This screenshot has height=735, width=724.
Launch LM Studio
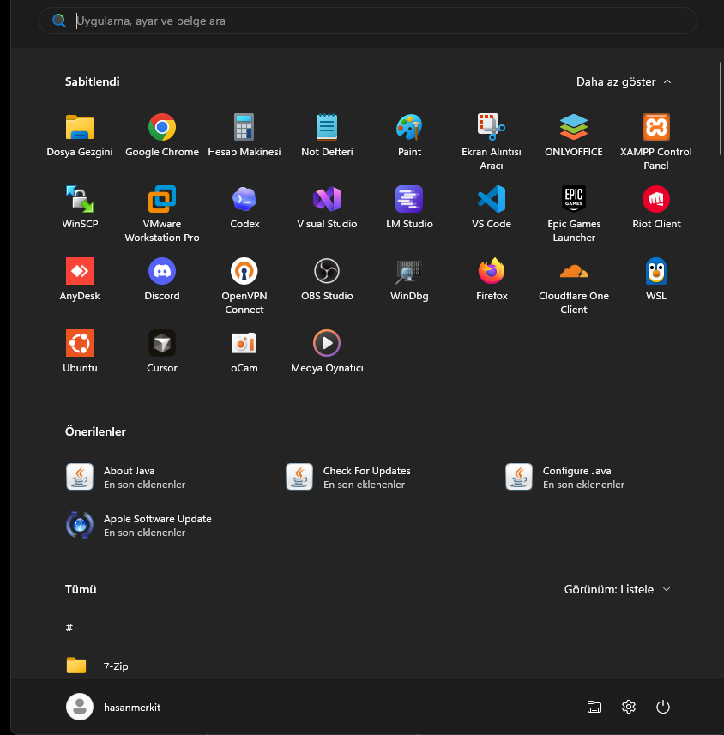coord(409,208)
